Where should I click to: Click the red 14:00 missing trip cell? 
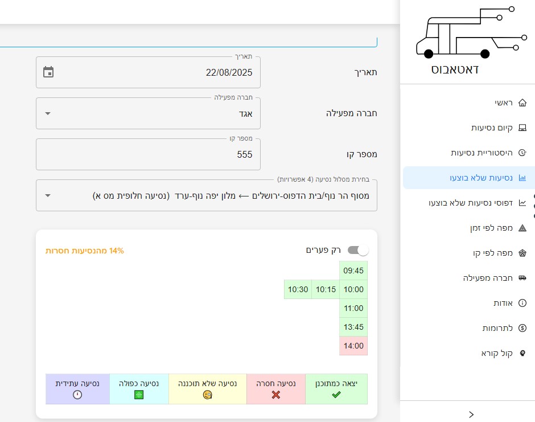tap(353, 346)
